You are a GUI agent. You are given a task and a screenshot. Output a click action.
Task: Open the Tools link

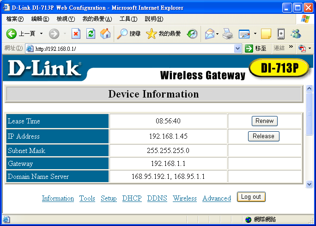87,198
